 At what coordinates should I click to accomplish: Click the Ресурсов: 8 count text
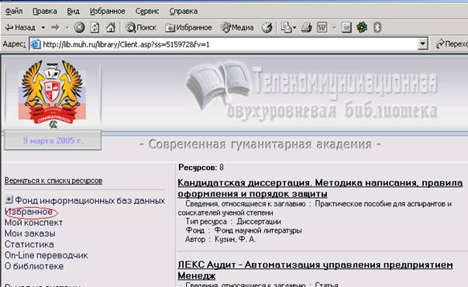point(201,168)
